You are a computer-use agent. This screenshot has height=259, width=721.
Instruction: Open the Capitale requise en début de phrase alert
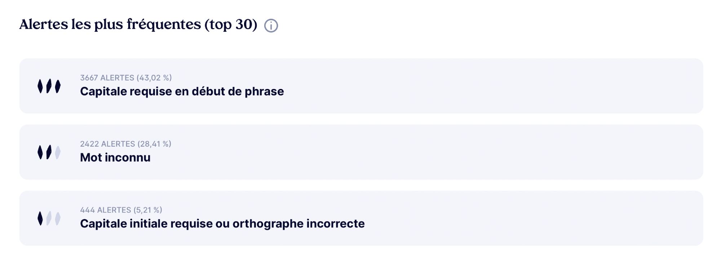pos(182,91)
